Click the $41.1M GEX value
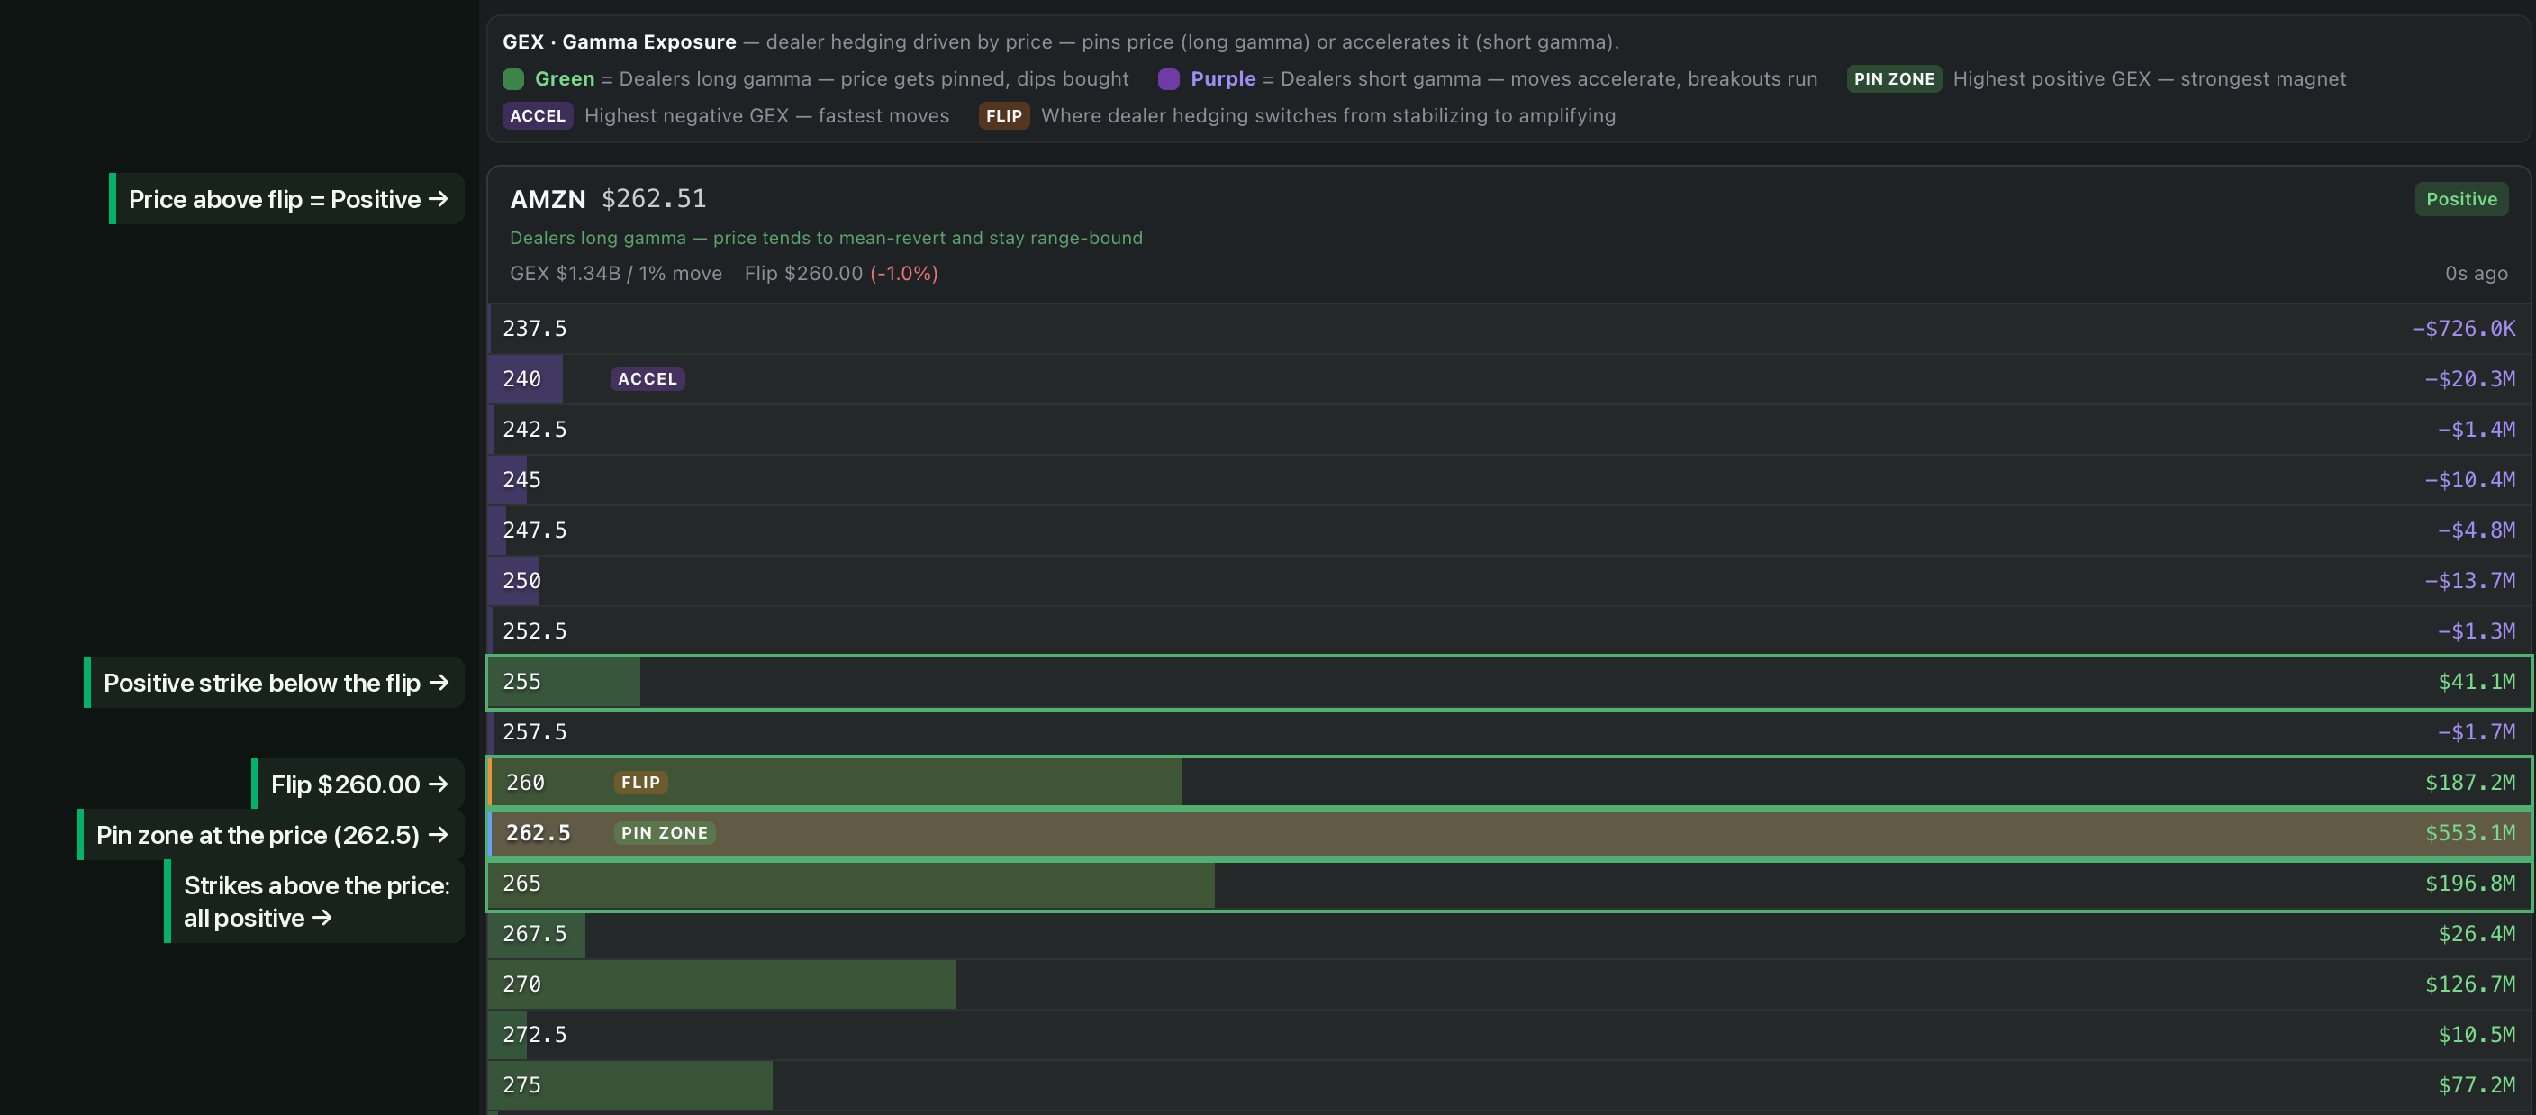2536x1115 pixels. pyautogui.click(x=2476, y=682)
